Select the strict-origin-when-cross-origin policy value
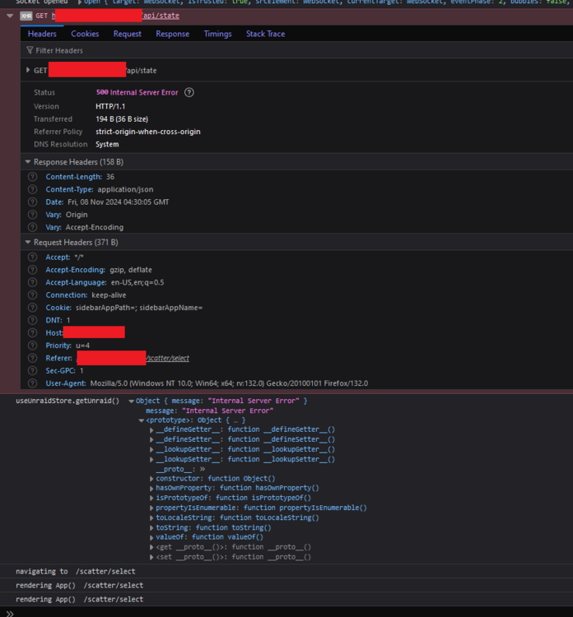573x617 pixels. pyautogui.click(x=147, y=132)
